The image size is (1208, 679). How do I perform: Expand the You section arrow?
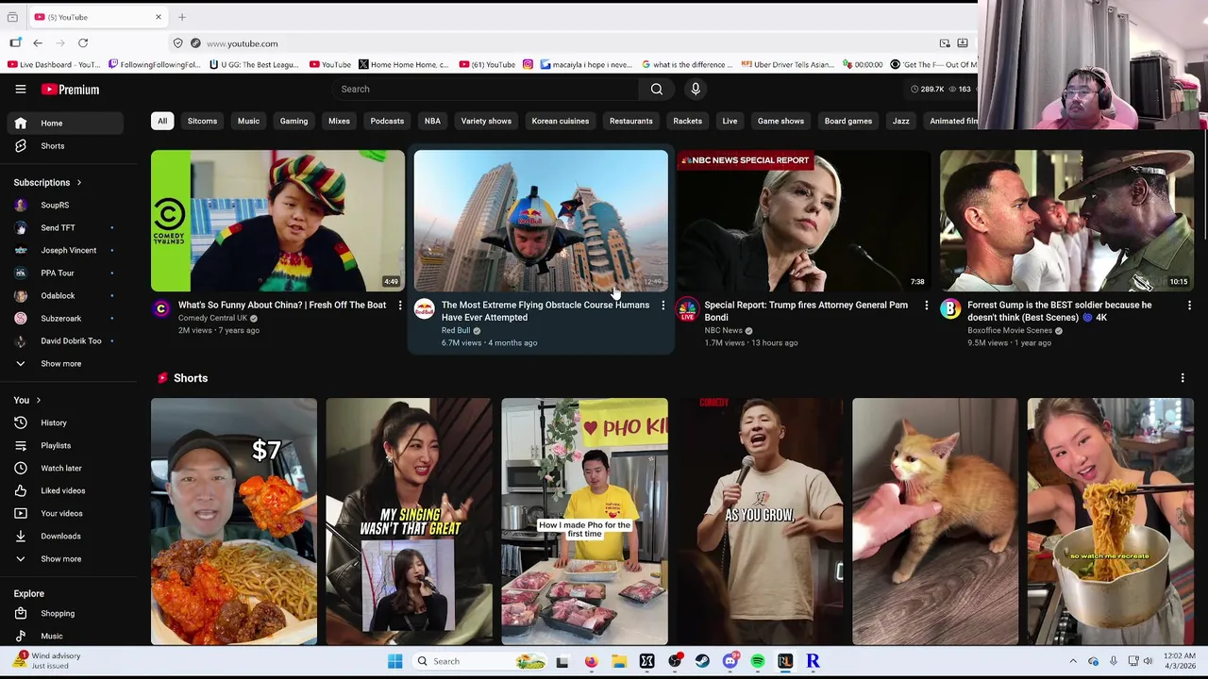tap(38, 400)
